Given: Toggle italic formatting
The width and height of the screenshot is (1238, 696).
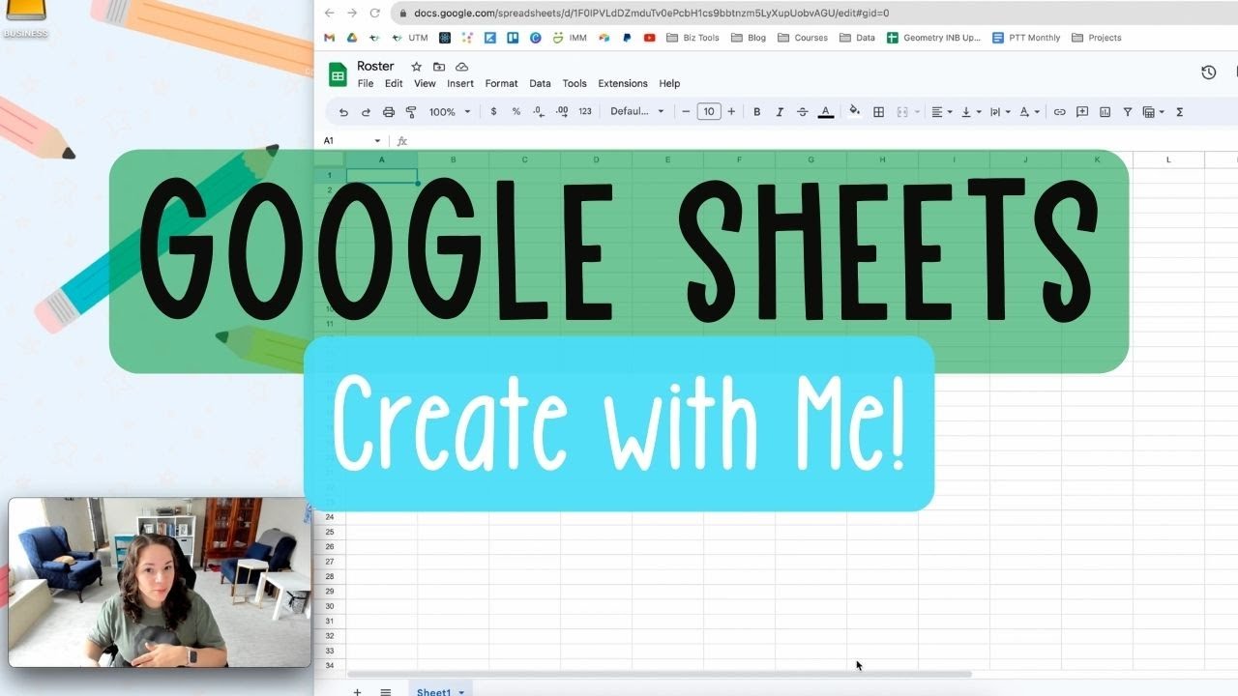Looking at the screenshot, I should point(780,112).
